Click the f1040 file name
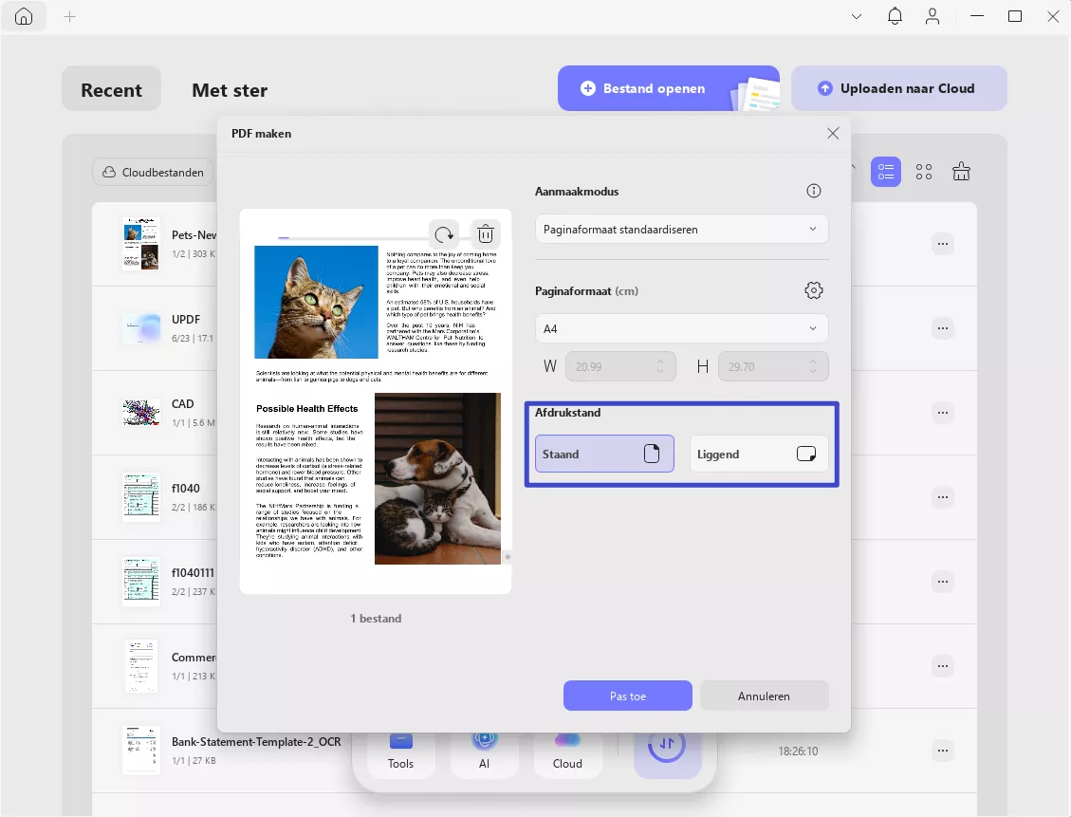 coord(186,489)
